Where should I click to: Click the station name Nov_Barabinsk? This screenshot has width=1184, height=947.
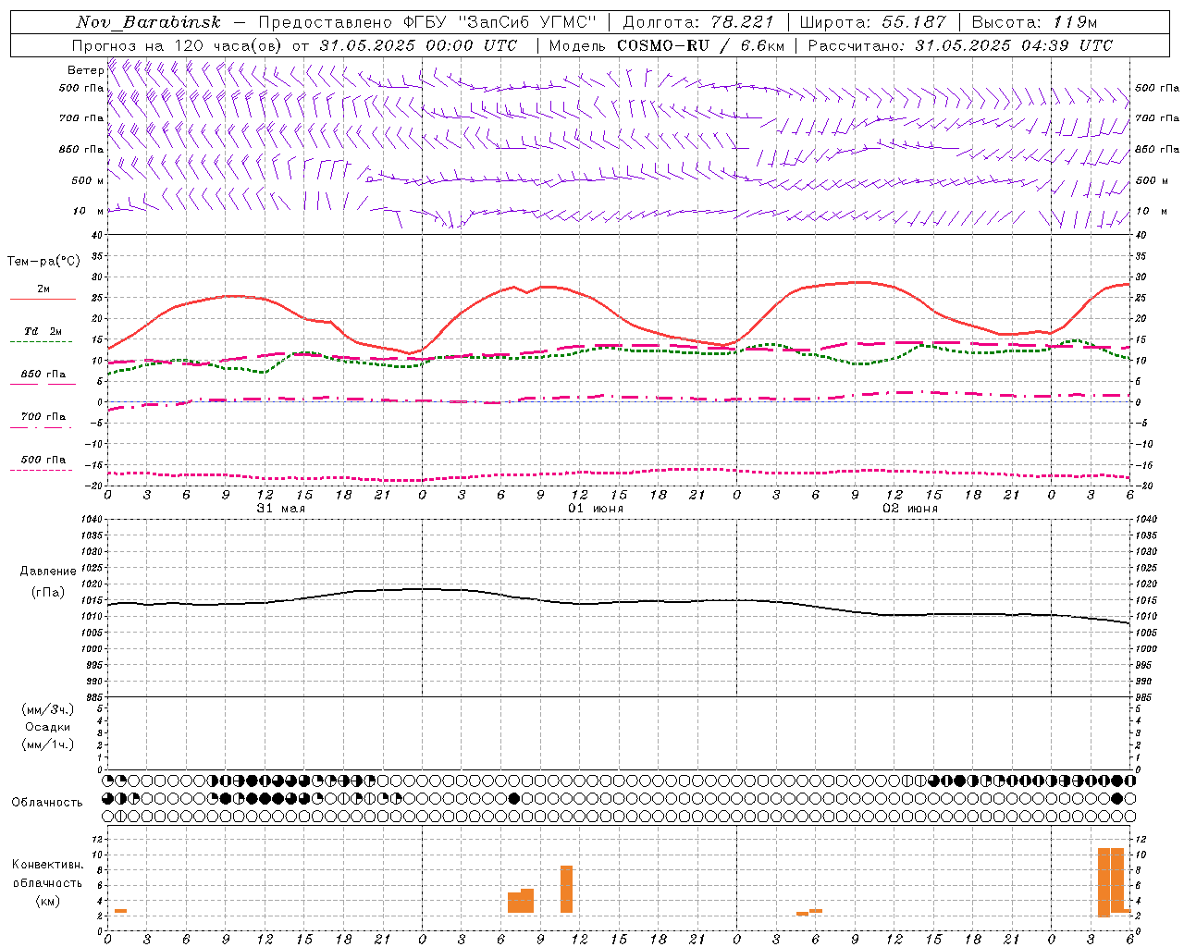click(148, 22)
